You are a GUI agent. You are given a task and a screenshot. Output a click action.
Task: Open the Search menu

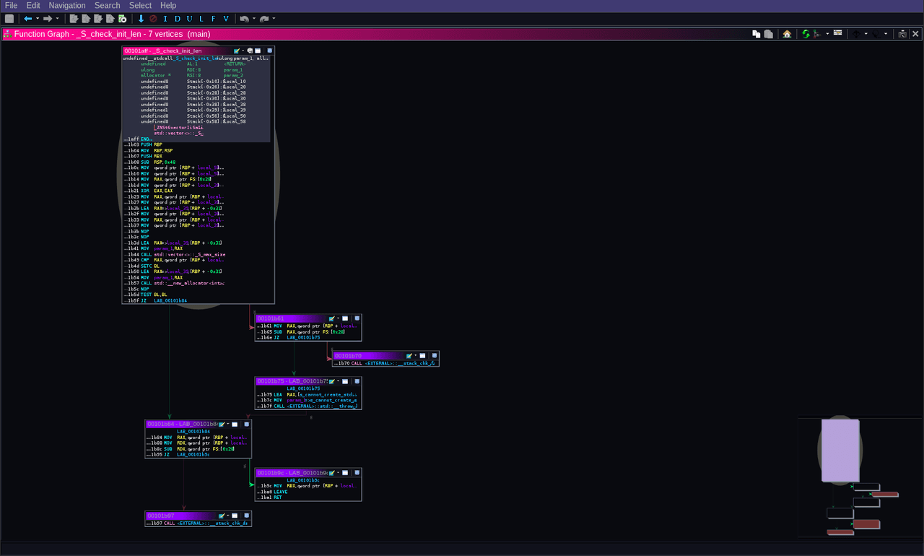point(108,5)
